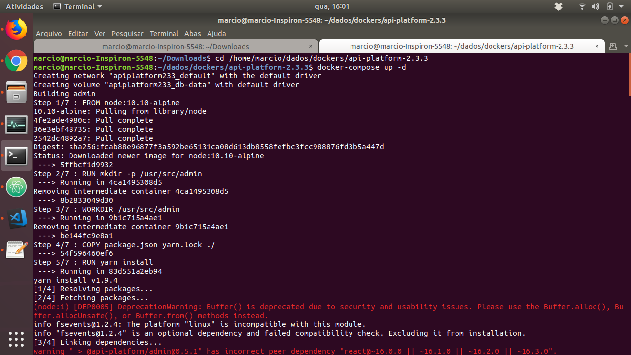This screenshot has height=355, width=631.
Task: Open System Monitor from the dock
Action: click(16, 124)
